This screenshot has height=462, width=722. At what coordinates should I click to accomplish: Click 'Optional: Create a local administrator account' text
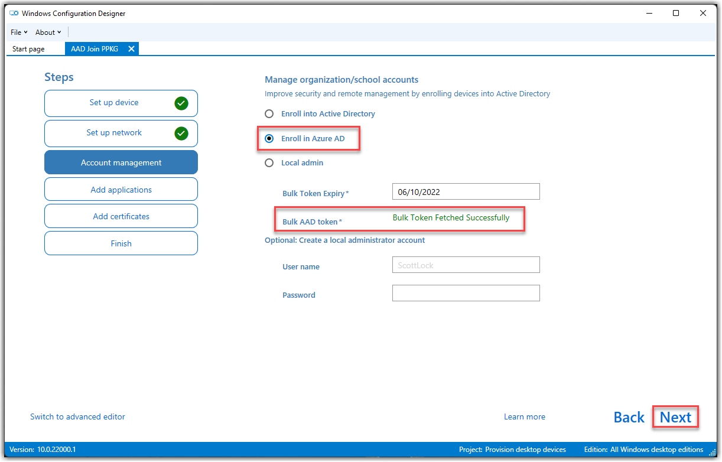tap(344, 240)
